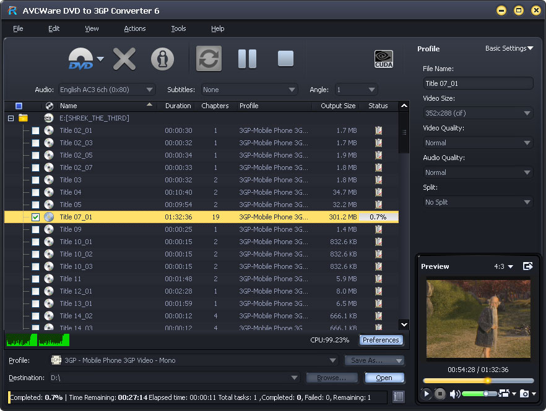Click the disc column header icon

tap(49, 106)
